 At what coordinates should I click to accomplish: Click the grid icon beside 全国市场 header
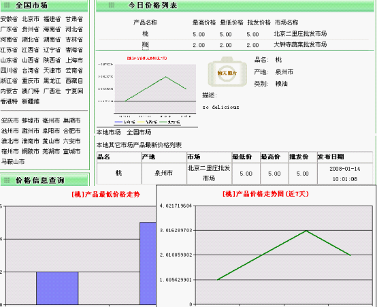pos(7,5)
